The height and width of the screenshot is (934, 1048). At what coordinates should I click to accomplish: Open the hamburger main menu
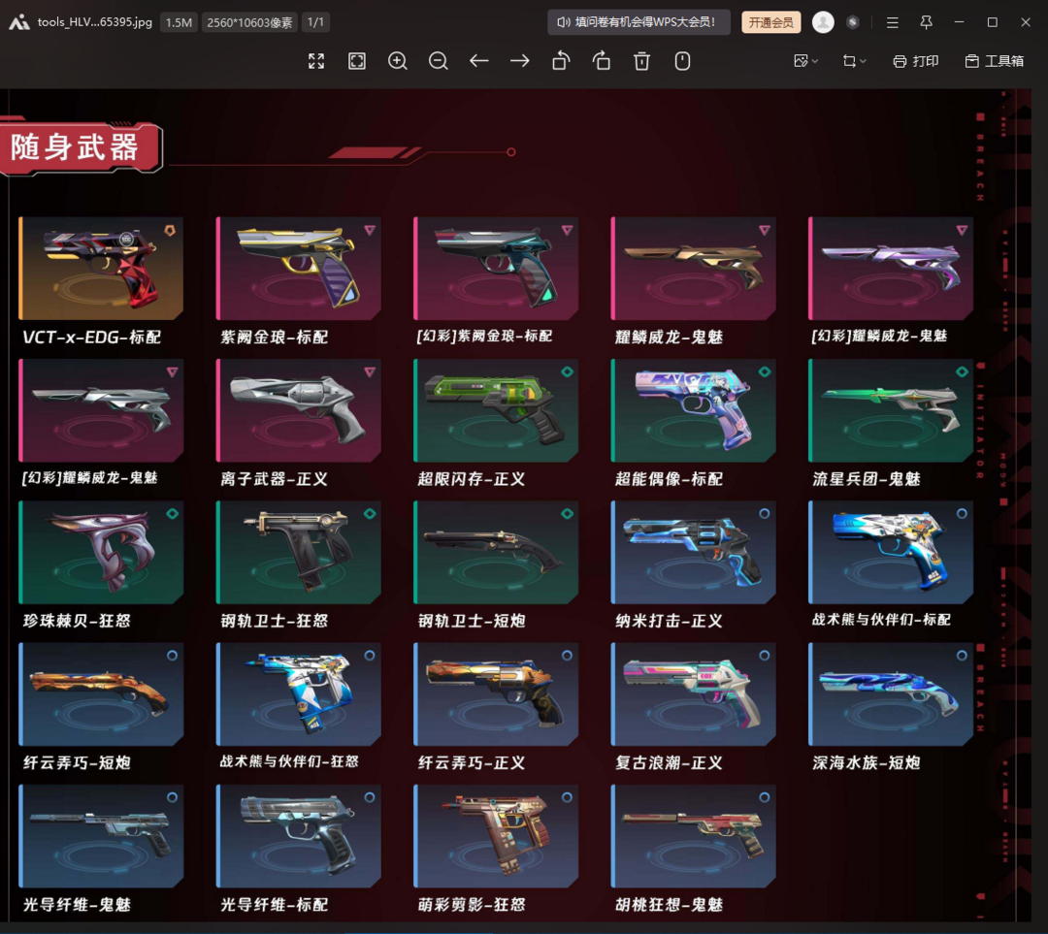pyautogui.click(x=893, y=22)
